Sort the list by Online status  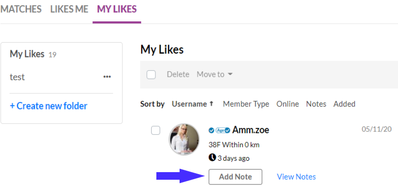(288, 104)
